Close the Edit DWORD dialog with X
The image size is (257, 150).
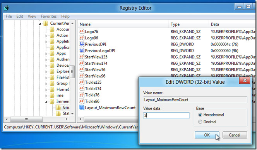(245, 80)
